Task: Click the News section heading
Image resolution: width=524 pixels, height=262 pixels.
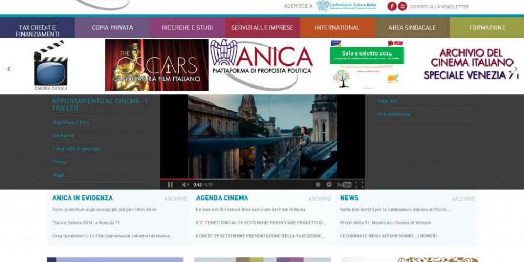Action: click(349, 198)
